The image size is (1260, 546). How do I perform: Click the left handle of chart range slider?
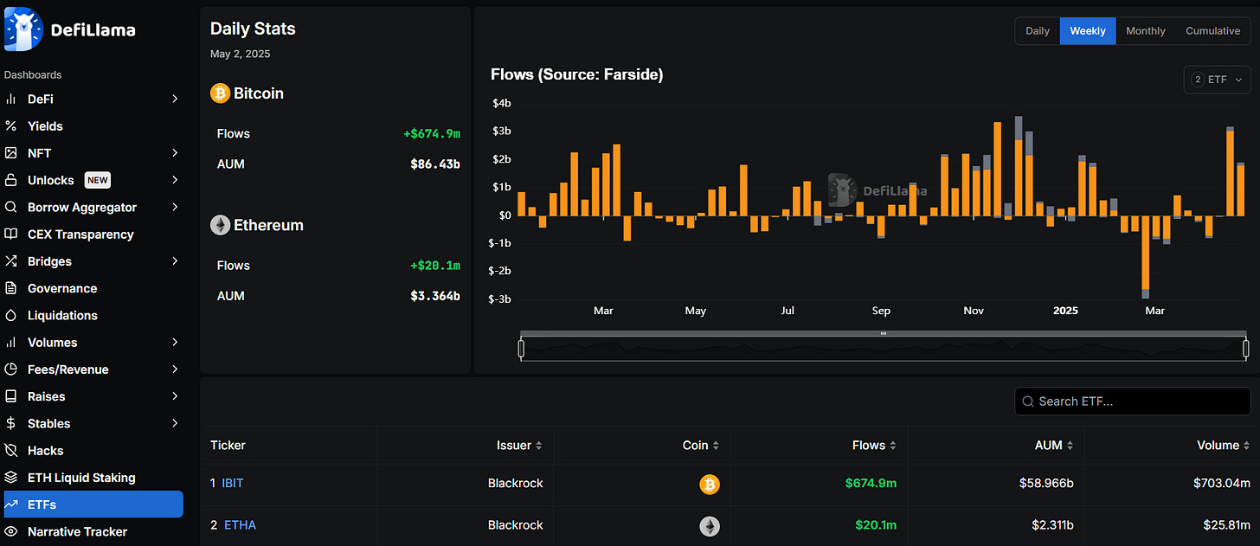tap(521, 350)
